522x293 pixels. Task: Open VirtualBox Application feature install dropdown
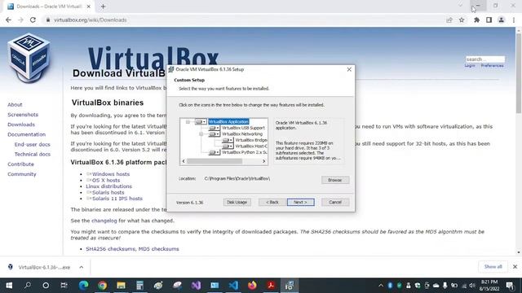pyautogui.click(x=201, y=122)
